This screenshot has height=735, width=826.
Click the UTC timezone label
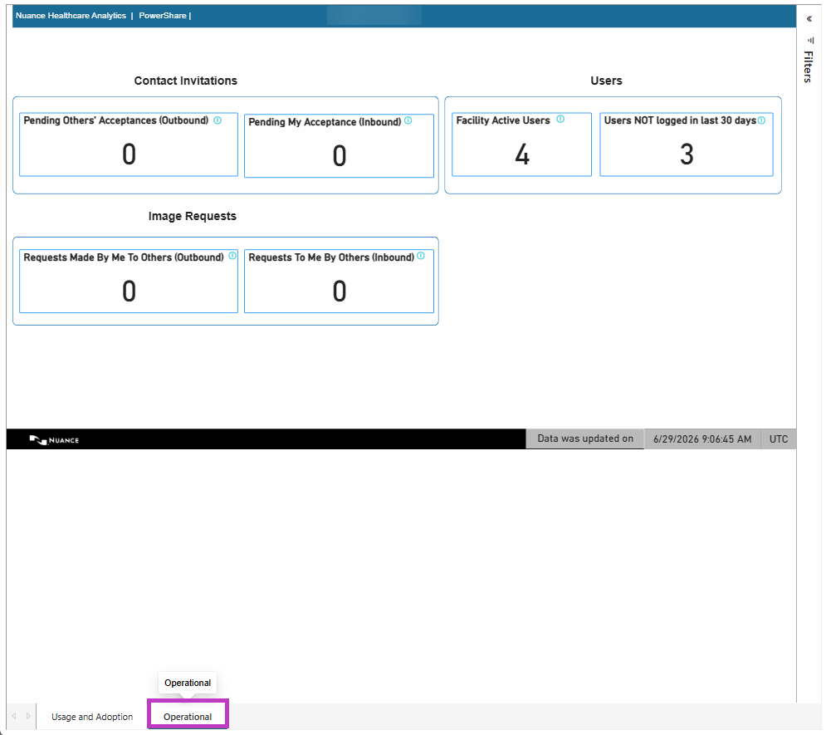point(779,439)
